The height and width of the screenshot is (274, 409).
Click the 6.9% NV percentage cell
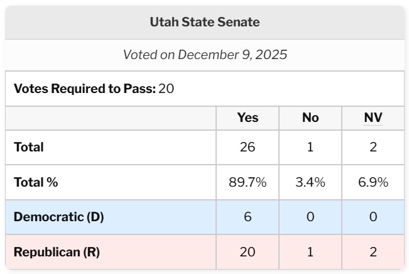click(373, 182)
